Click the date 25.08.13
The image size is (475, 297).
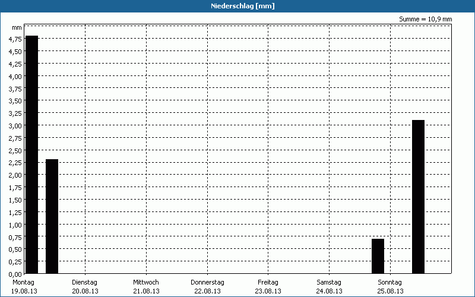click(x=390, y=291)
